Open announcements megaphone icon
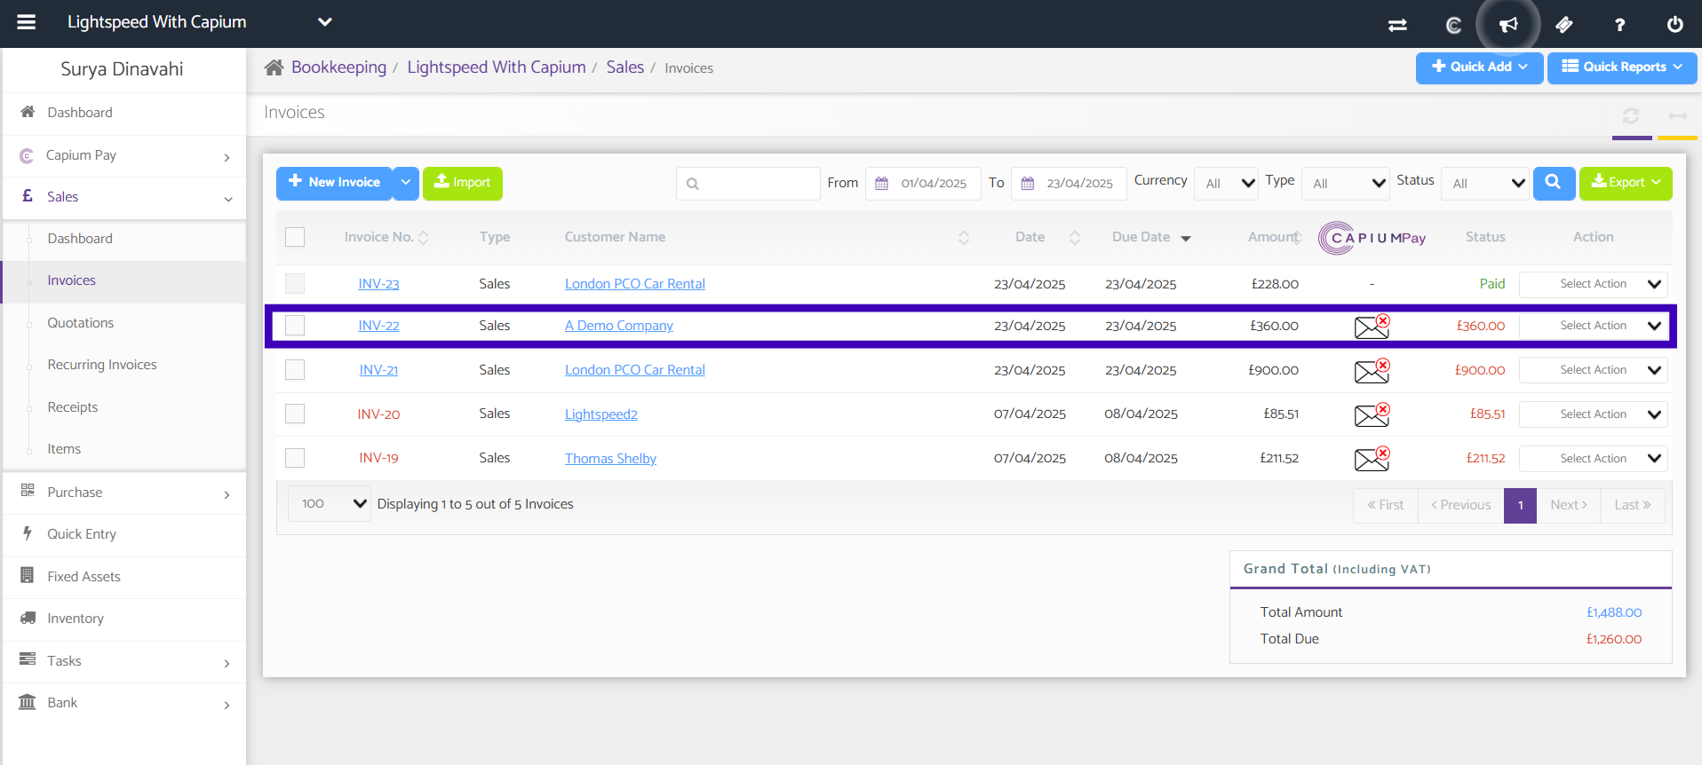Screen dimensions: 1702x765 (x=1508, y=25)
